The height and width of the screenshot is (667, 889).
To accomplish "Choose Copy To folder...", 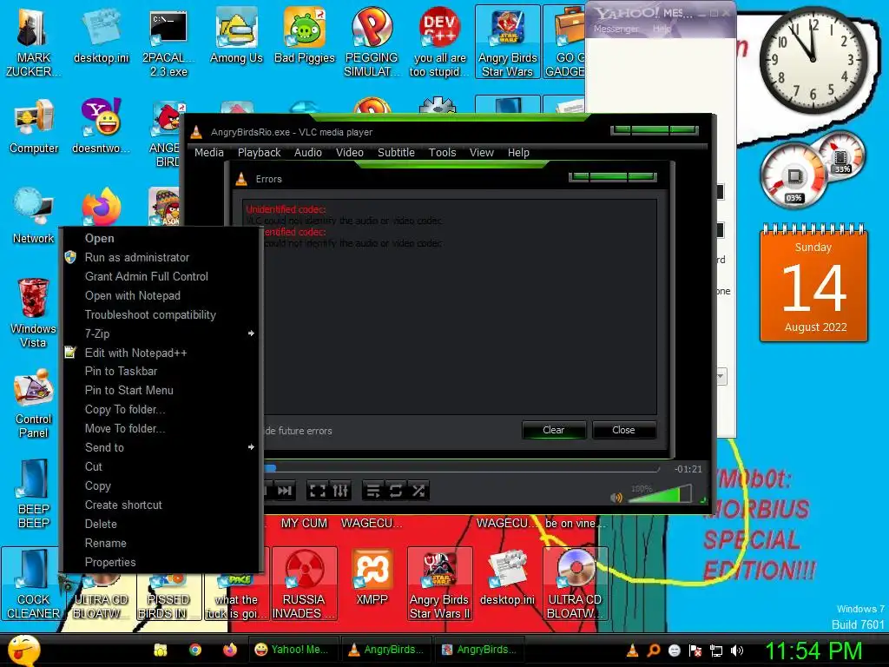I will coord(161,410).
